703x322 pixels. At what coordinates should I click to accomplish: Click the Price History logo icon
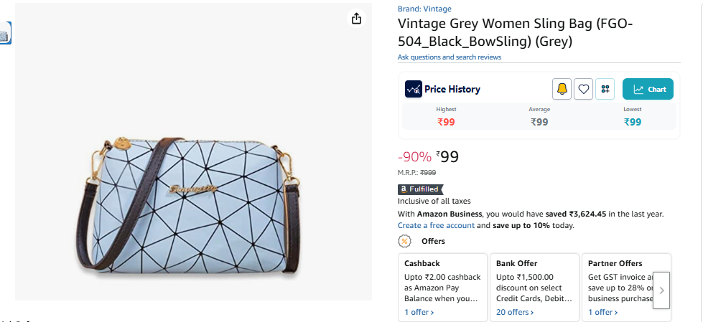[x=414, y=89]
